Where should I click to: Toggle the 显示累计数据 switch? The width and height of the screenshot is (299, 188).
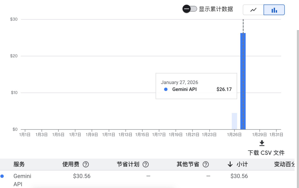coord(190,9)
